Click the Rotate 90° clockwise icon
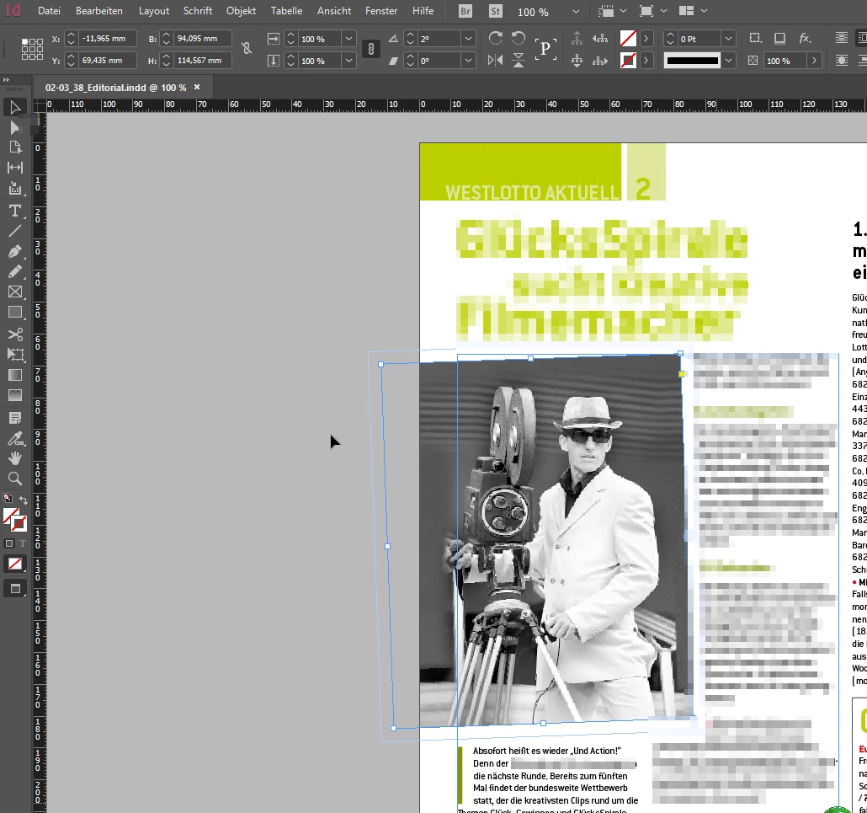Screen dimensions: 867x813 (496, 38)
